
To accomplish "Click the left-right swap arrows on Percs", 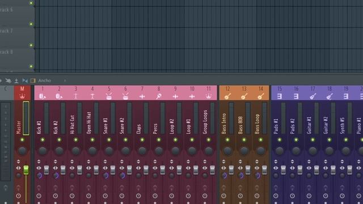I will (155, 168).
